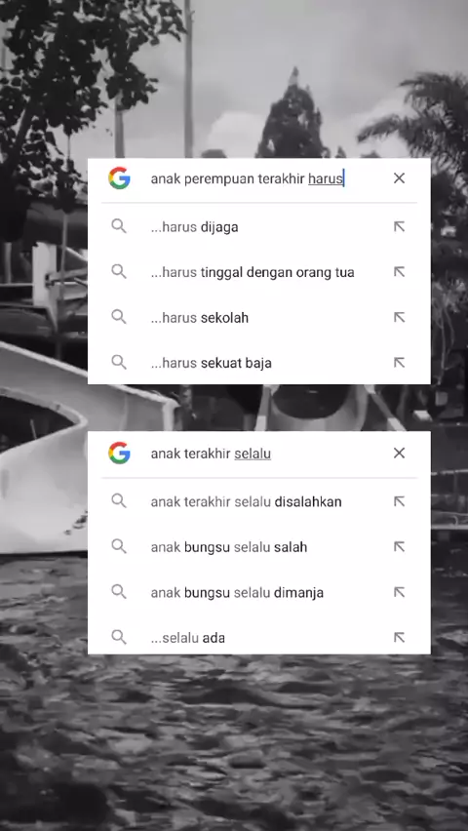Choose 'anak terakhir selalu disalahkan' suggestion
The width and height of the screenshot is (468, 831).
[x=259, y=501]
